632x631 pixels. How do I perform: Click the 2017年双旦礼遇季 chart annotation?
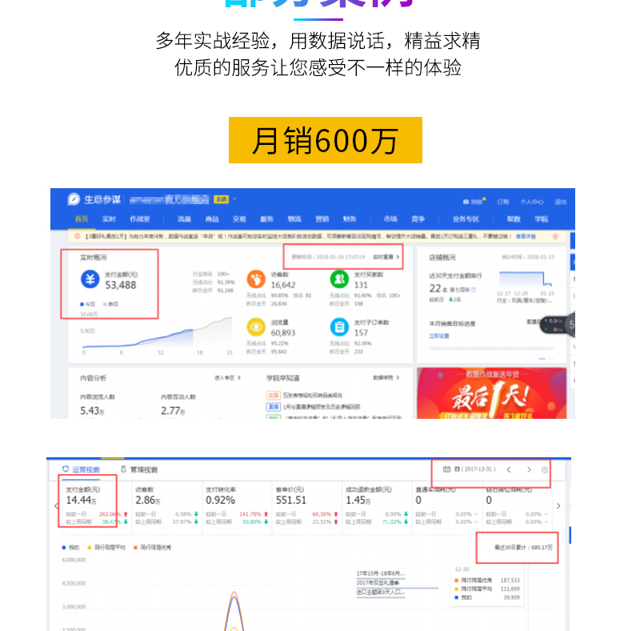(x=378, y=583)
